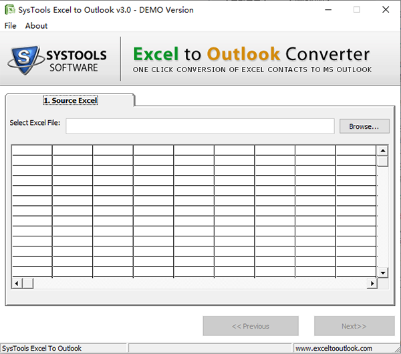
Task: Click the grid's scroll down arrow
Action: point(382,273)
